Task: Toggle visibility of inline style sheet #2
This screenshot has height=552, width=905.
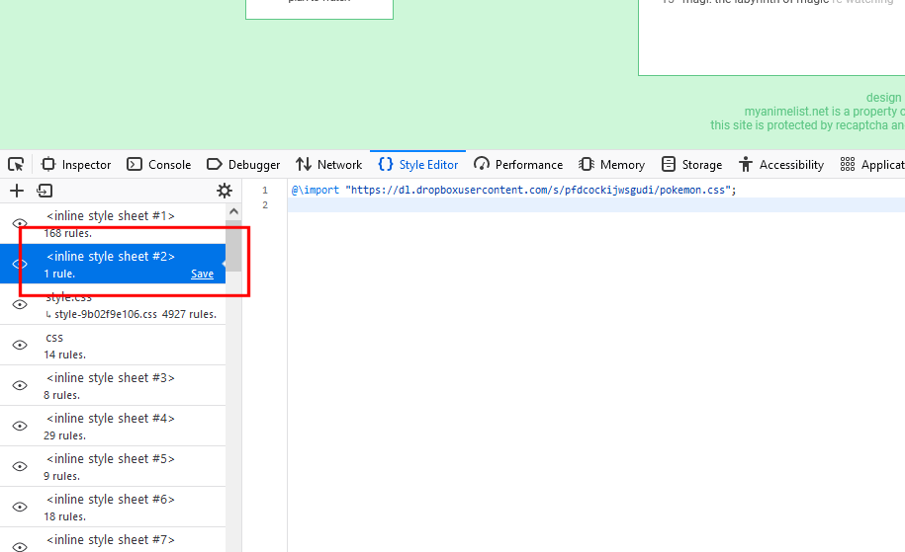Action: (20, 264)
